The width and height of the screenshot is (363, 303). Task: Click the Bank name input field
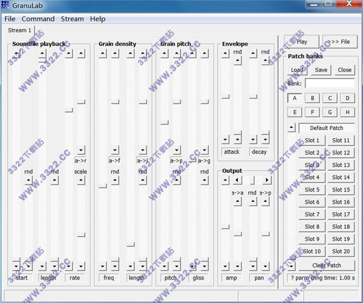[x=330, y=84]
